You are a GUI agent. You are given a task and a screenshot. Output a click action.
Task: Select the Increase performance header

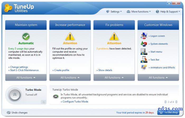pyautogui.click(x=70, y=25)
